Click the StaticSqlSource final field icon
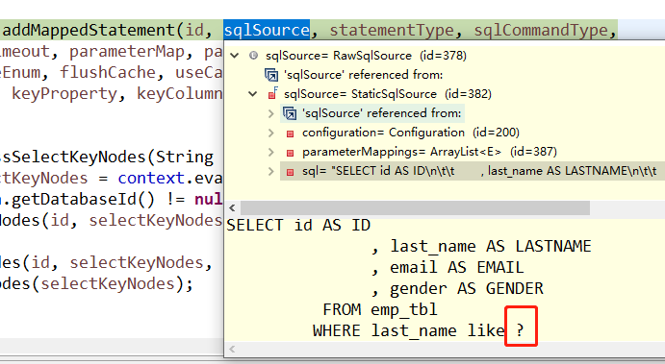 point(272,93)
